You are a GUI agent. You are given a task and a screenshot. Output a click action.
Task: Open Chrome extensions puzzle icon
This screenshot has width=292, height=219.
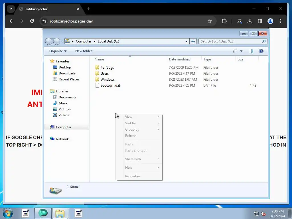point(224,21)
